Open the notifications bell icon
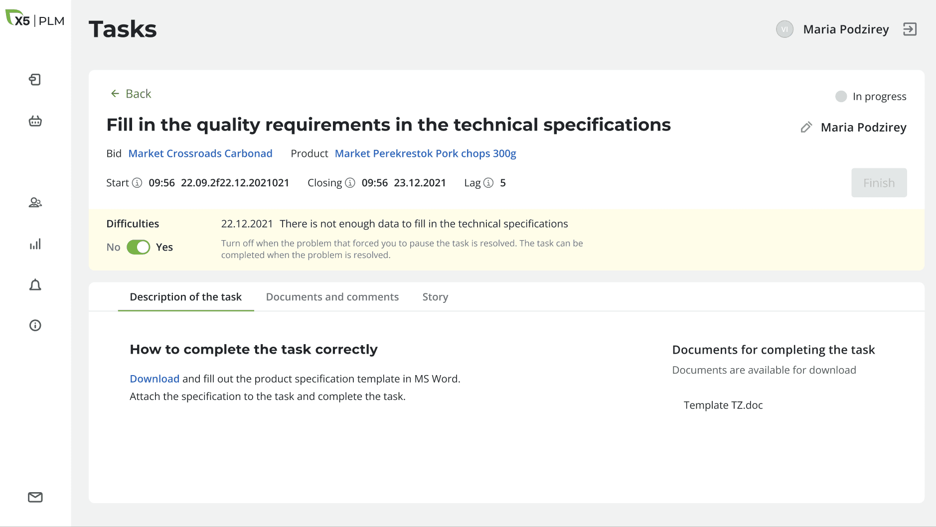The width and height of the screenshot is (936, 527). pos(35,285)
